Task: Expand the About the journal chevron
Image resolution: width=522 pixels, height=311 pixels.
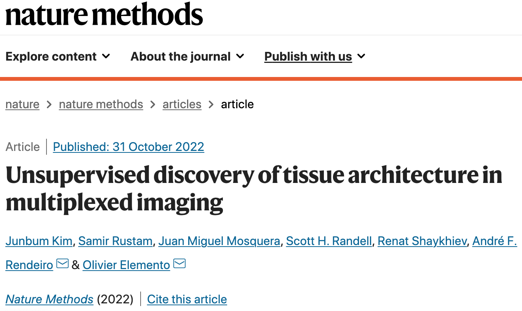Action: [x=240, y=56]
